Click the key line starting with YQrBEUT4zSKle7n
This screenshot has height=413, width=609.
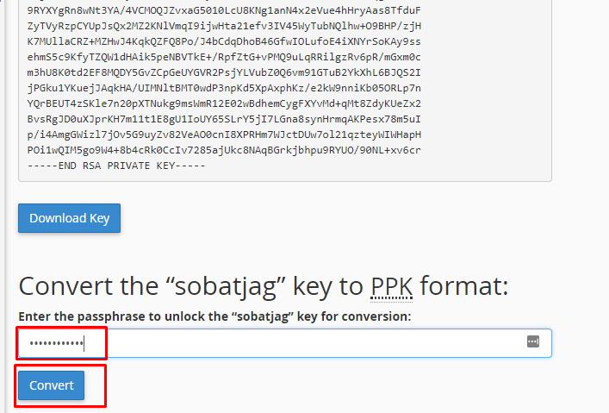click(224, 103)
